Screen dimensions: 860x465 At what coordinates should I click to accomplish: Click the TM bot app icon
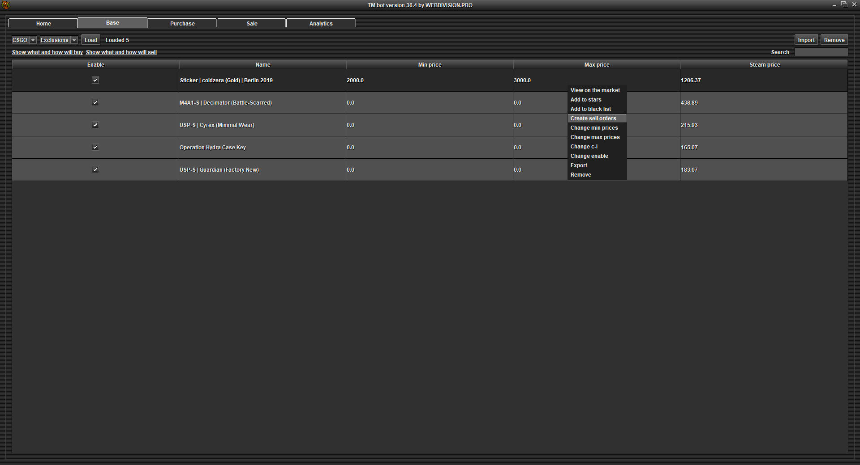(x=6, y=5)
